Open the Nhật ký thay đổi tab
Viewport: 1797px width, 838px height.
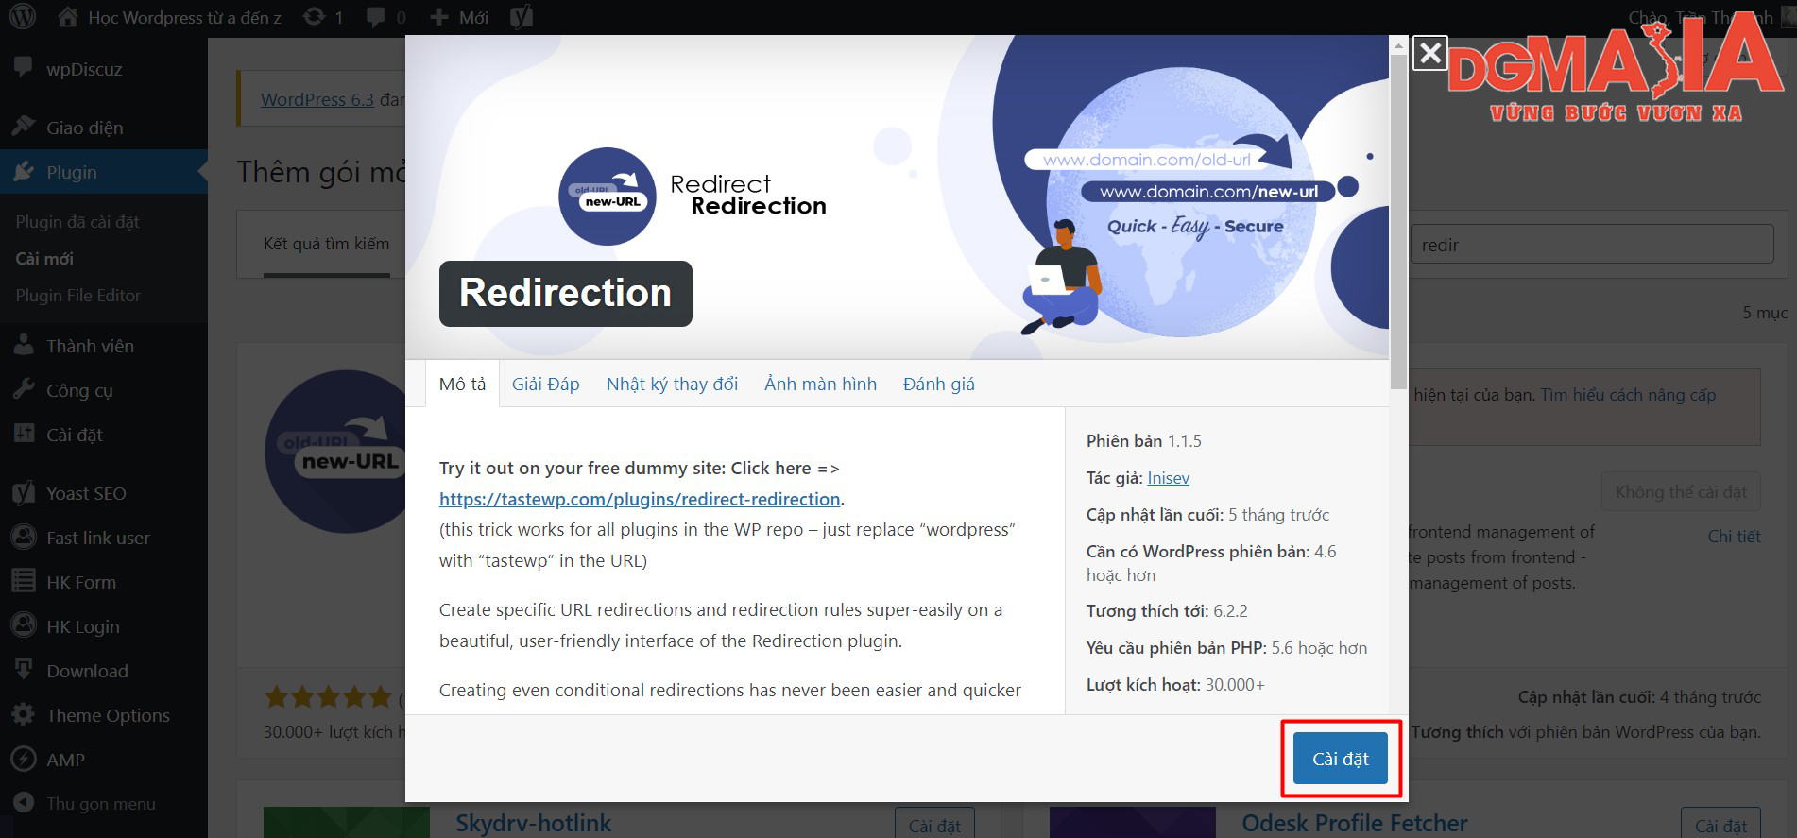[x=672, y=384]
